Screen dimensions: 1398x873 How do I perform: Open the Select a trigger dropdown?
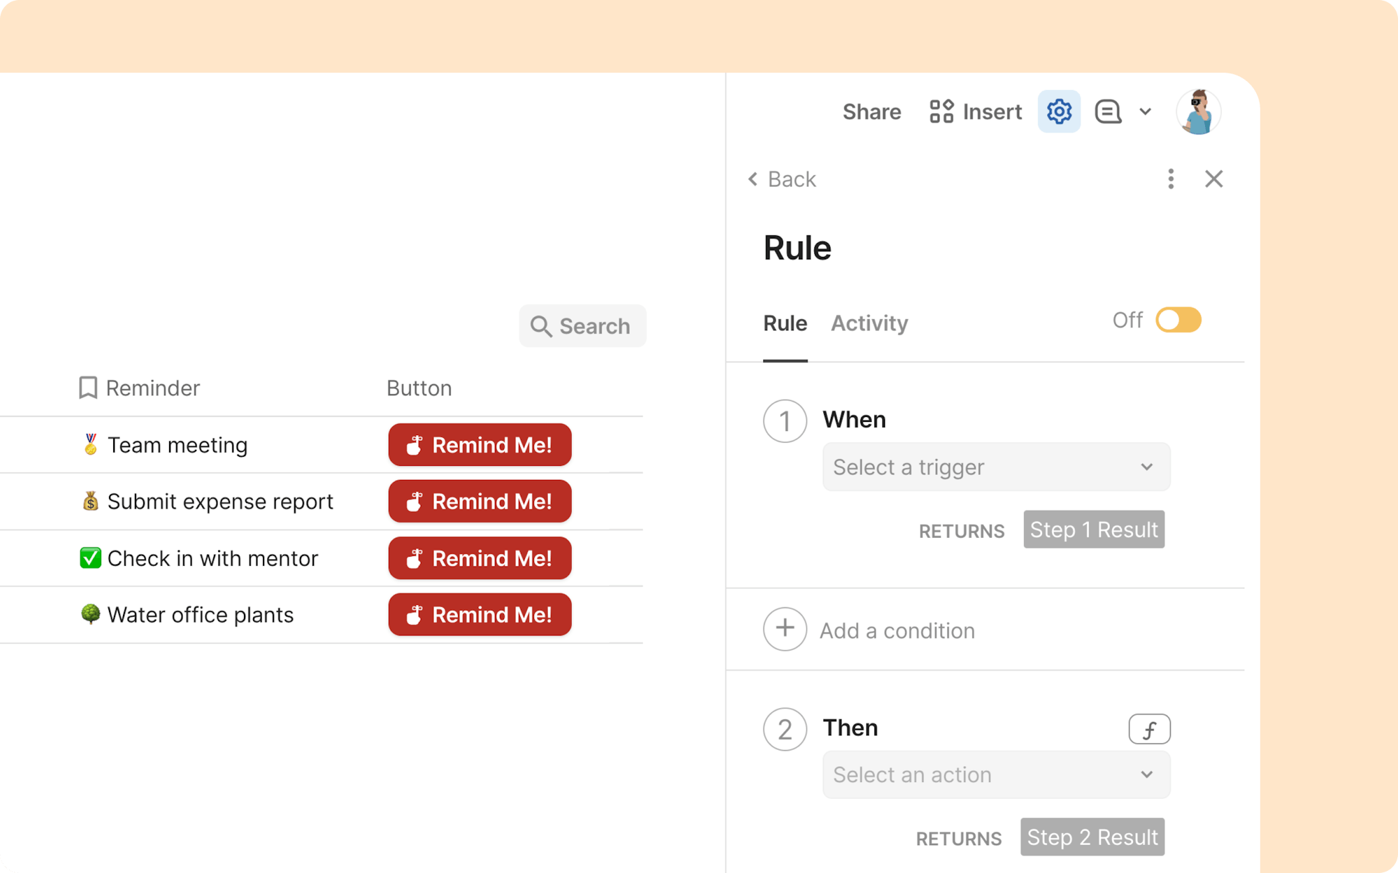coord(996,467)
